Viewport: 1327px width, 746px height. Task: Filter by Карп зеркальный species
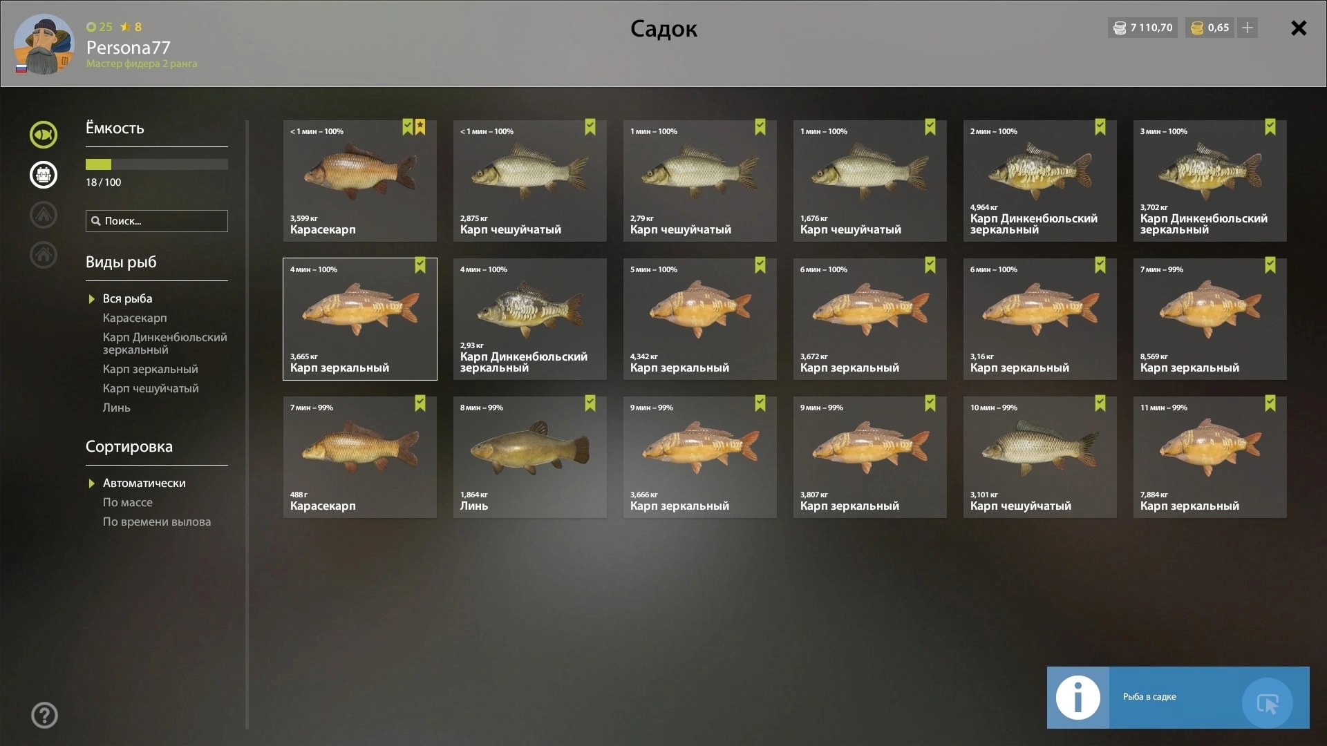coord(150,369)
